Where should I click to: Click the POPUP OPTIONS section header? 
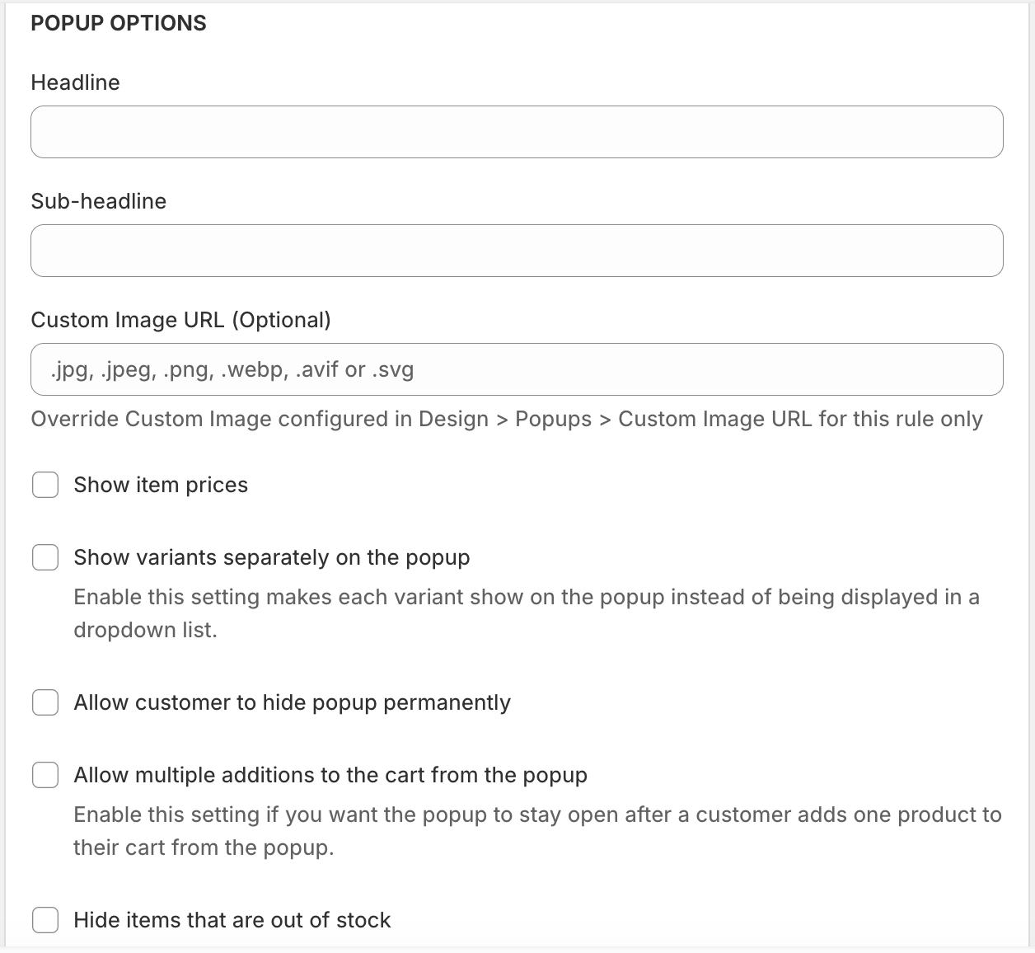pos(119,23)
